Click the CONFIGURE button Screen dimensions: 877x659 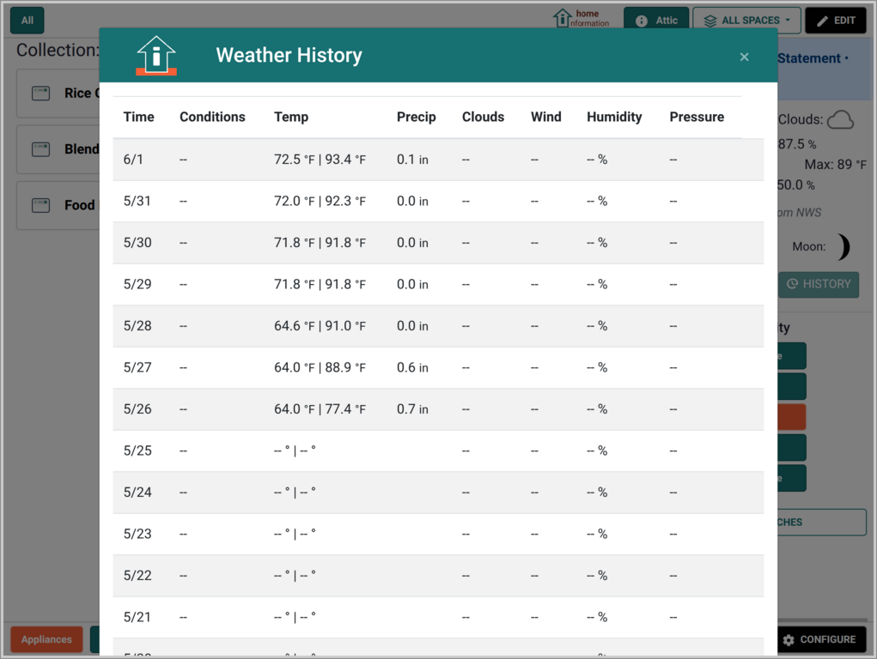pyautogui.click(x=820, y=639)
